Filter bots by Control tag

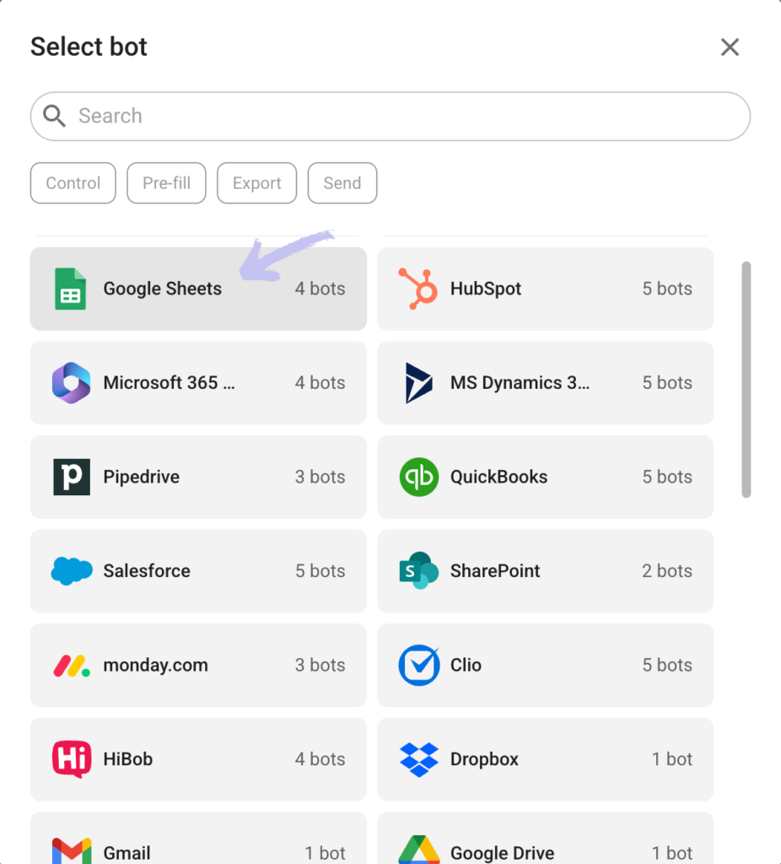(x=73, y=183)
